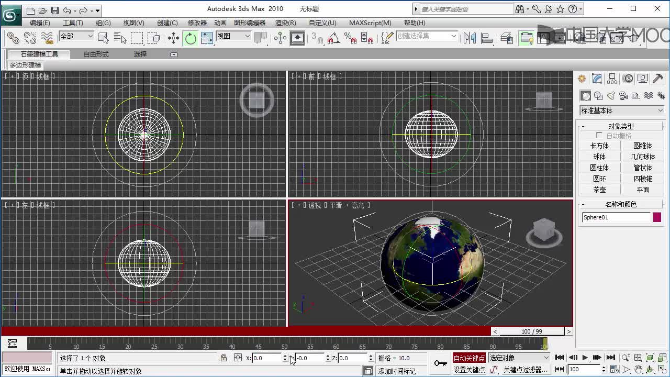
Task: Click the Bind to Space Warp icon
Action: coord(47,38)
